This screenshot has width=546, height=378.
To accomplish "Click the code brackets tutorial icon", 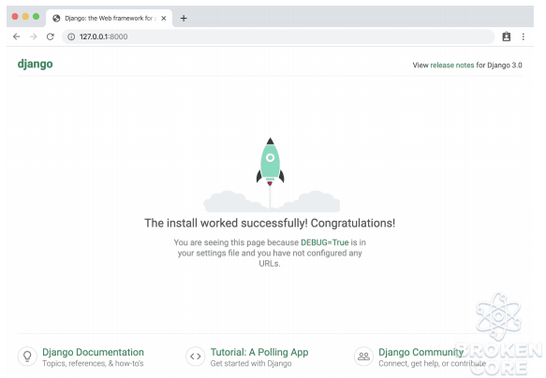I will 196,356.
